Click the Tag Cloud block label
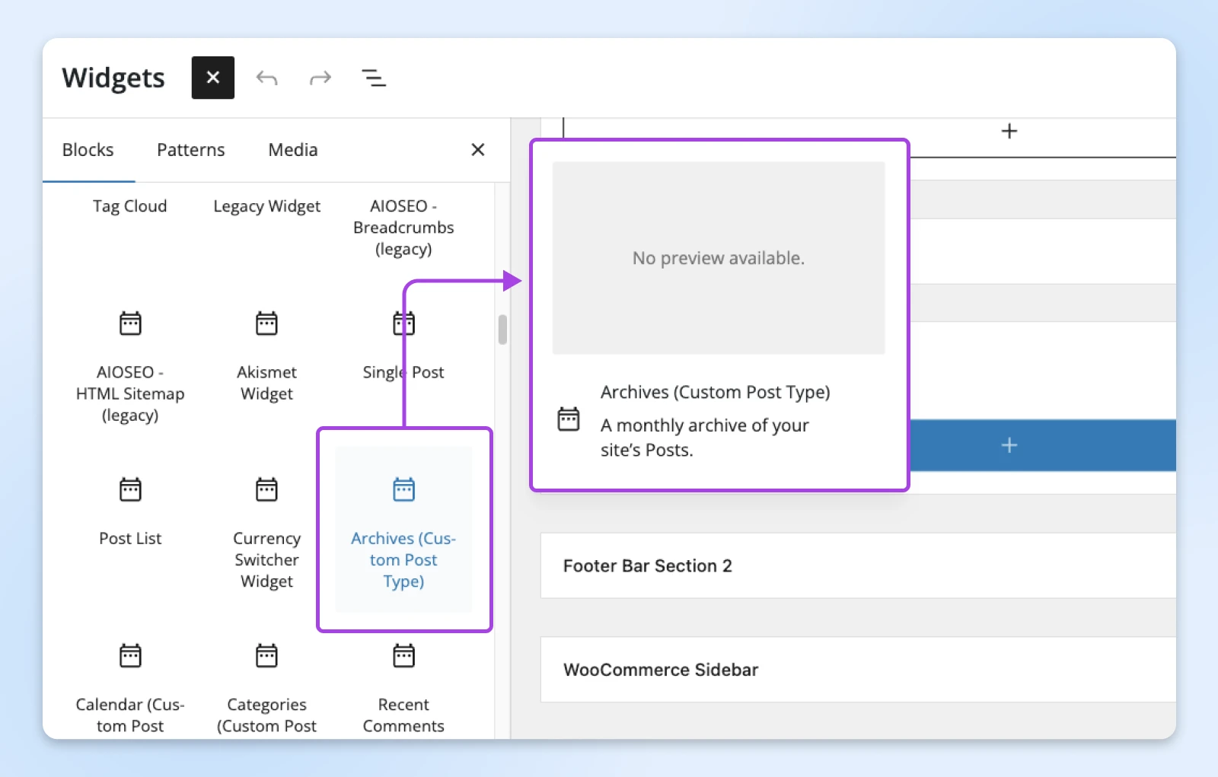Viewport: 1218px width, 777px height. click(x=129, y=206)
